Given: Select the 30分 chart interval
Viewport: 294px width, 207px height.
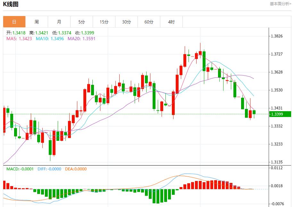Looking at the screenshot, I should [126, 22].
